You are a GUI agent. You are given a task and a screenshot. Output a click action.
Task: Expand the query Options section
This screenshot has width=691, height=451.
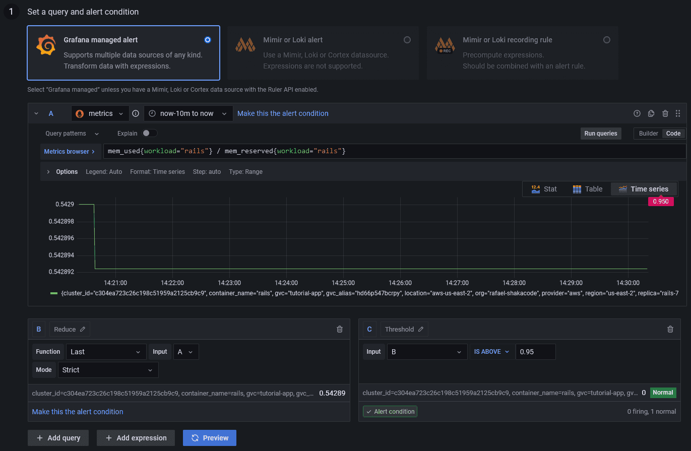pyautogui.click(x=62, y=172)
